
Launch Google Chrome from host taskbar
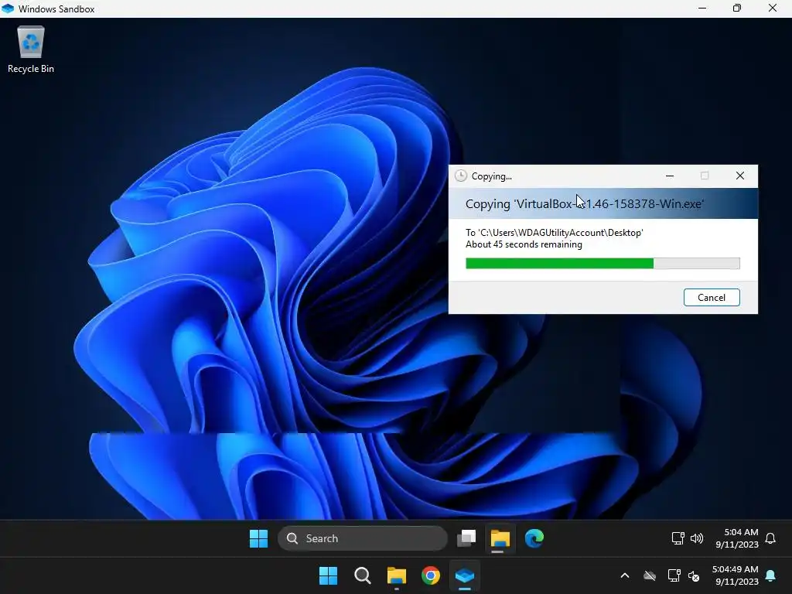430,575
